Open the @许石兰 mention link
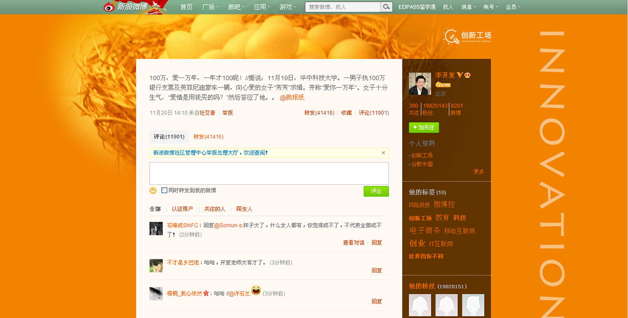The height and width of the screenshot is (318, 628). (240, 294)
